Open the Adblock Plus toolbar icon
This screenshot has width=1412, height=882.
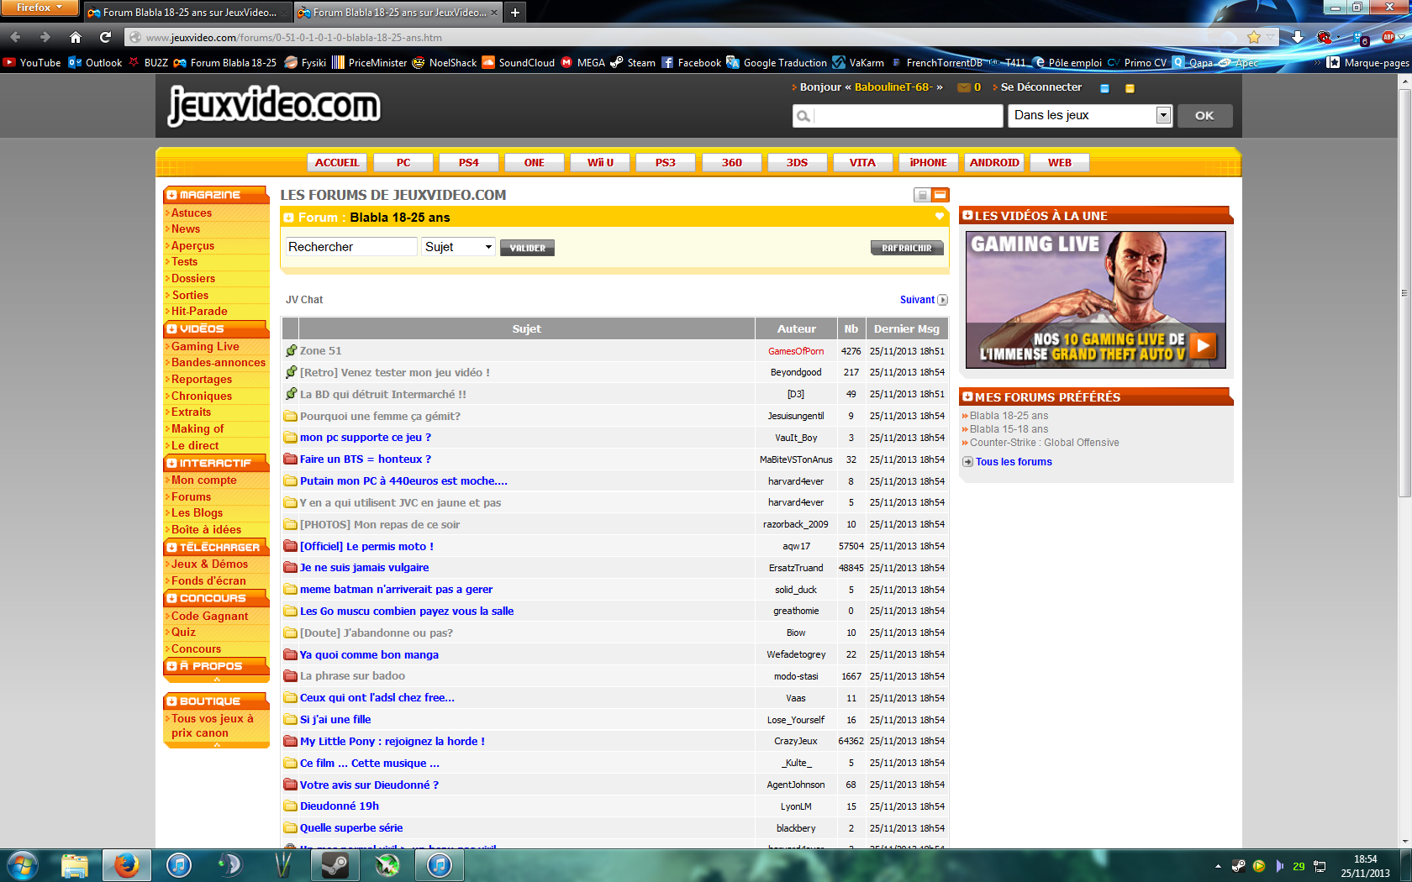(1388, 37)
